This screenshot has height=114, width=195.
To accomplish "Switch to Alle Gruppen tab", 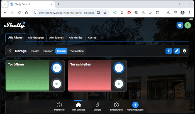I will pyautogui.click(x=36, y=37).
